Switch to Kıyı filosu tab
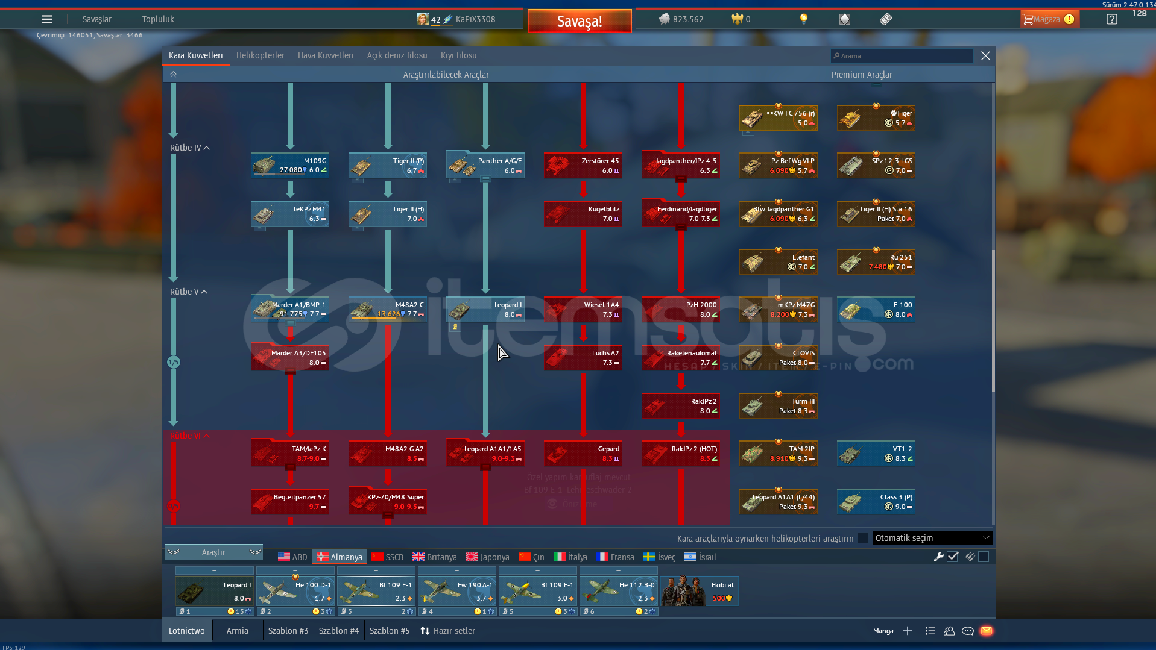 tap(458, 55)
